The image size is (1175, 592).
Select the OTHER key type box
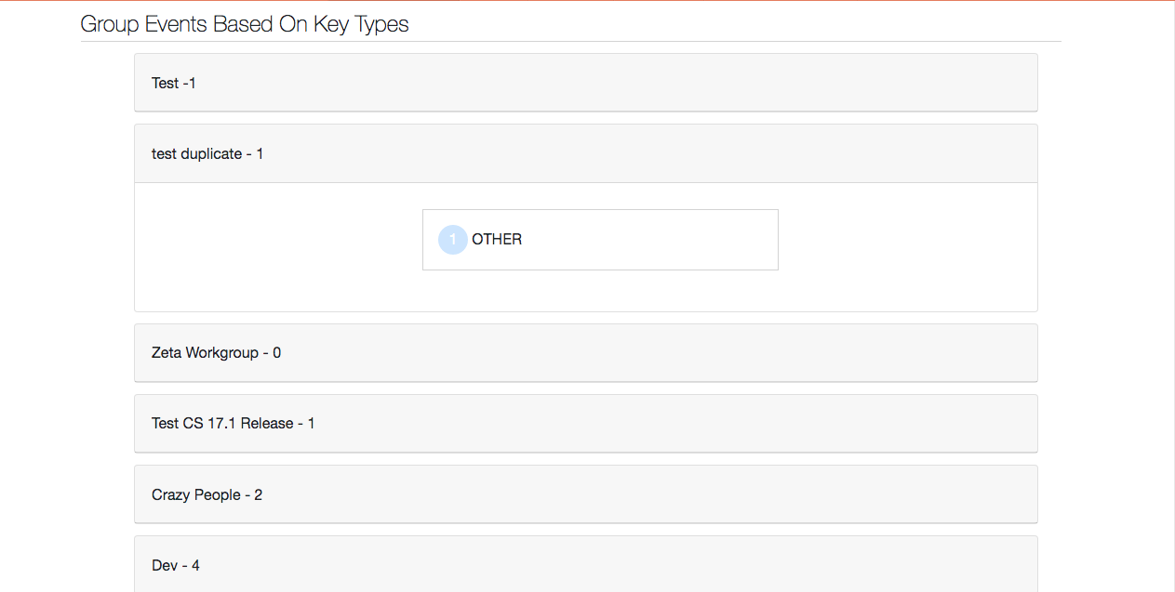coord(600,240)
